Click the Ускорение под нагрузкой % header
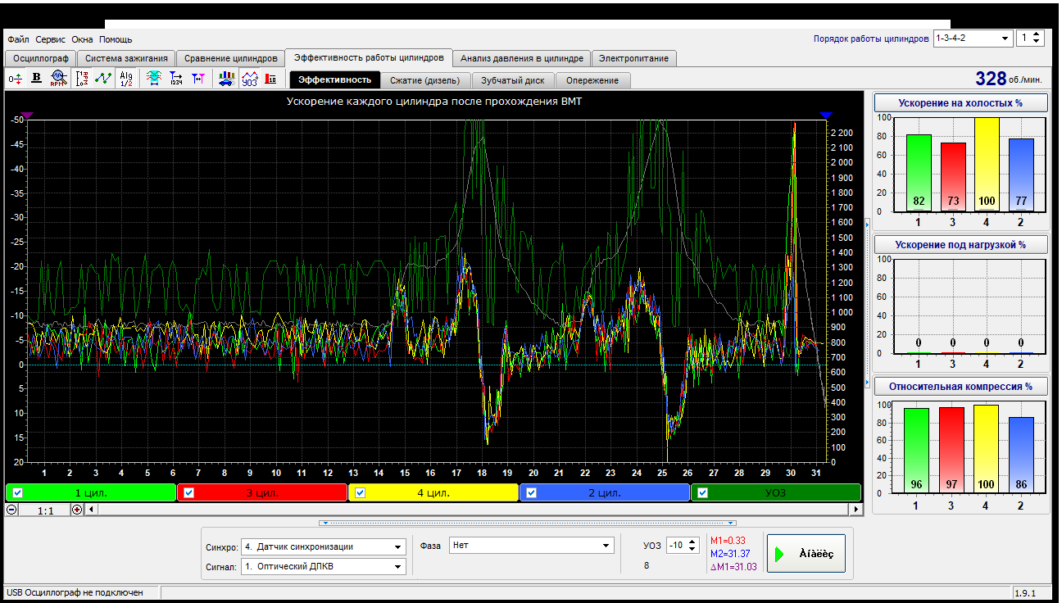Viewport: 1062px width, 603px height. (x=960, y=244)
